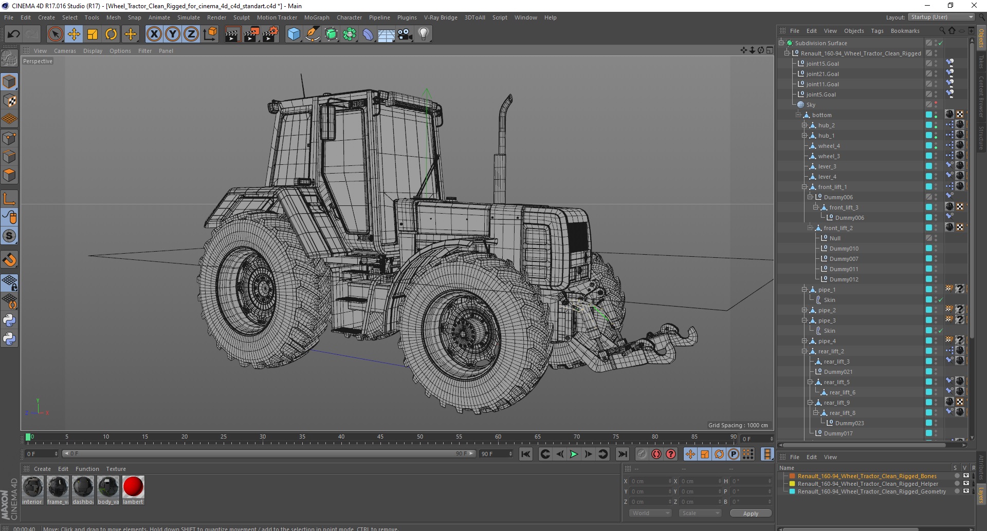Open the Simulate menu
This screenshot has height=531, width=987.
[188, 17]
